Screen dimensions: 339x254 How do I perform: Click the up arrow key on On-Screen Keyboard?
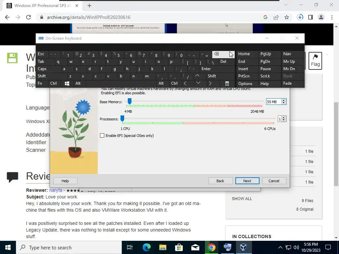tap(197, 76)
